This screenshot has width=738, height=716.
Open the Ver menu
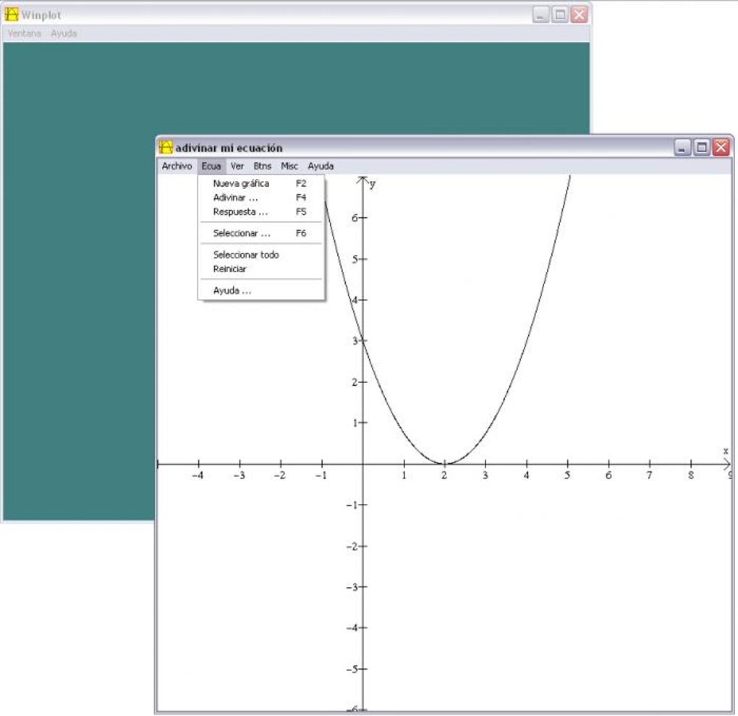point(237,166)
